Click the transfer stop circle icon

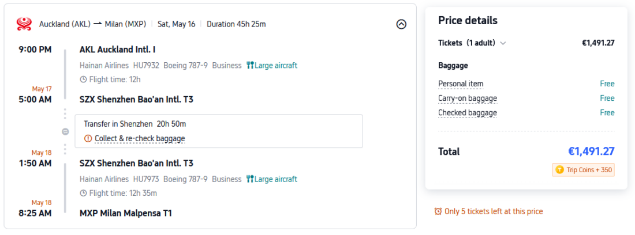click(65, 131)
